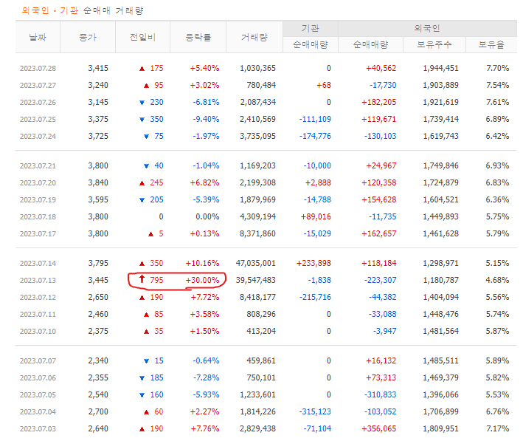The width and height of the screenshot is (523, 441).
Task: Click the closing price 2,650
Action: [98, 297]
